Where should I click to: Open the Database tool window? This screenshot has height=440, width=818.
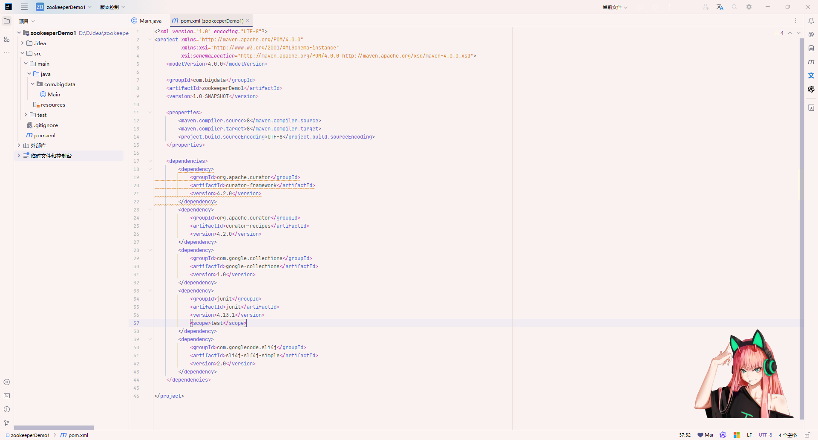coord(811,48)
